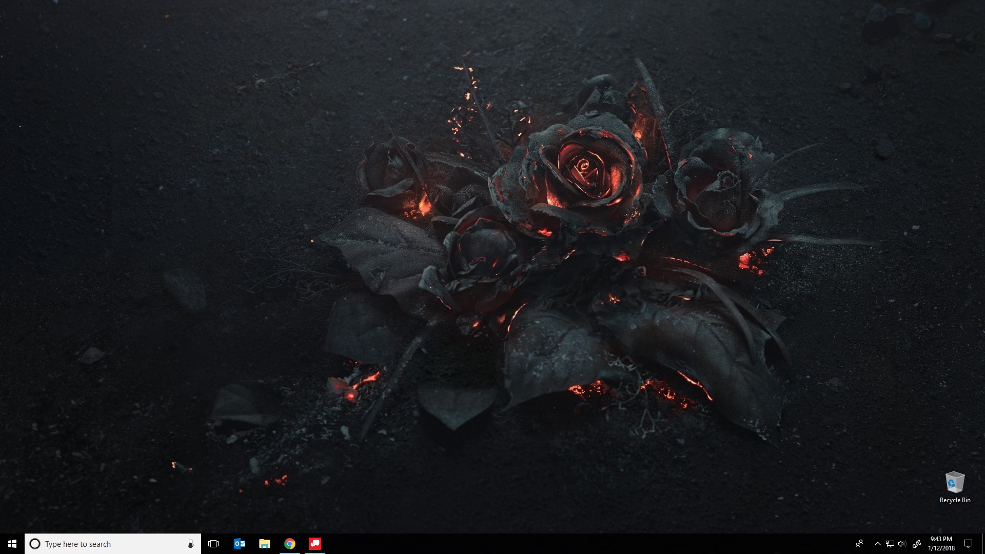
Task: Open Windows Ink Workspace pen icon
Action: point(917,544)
